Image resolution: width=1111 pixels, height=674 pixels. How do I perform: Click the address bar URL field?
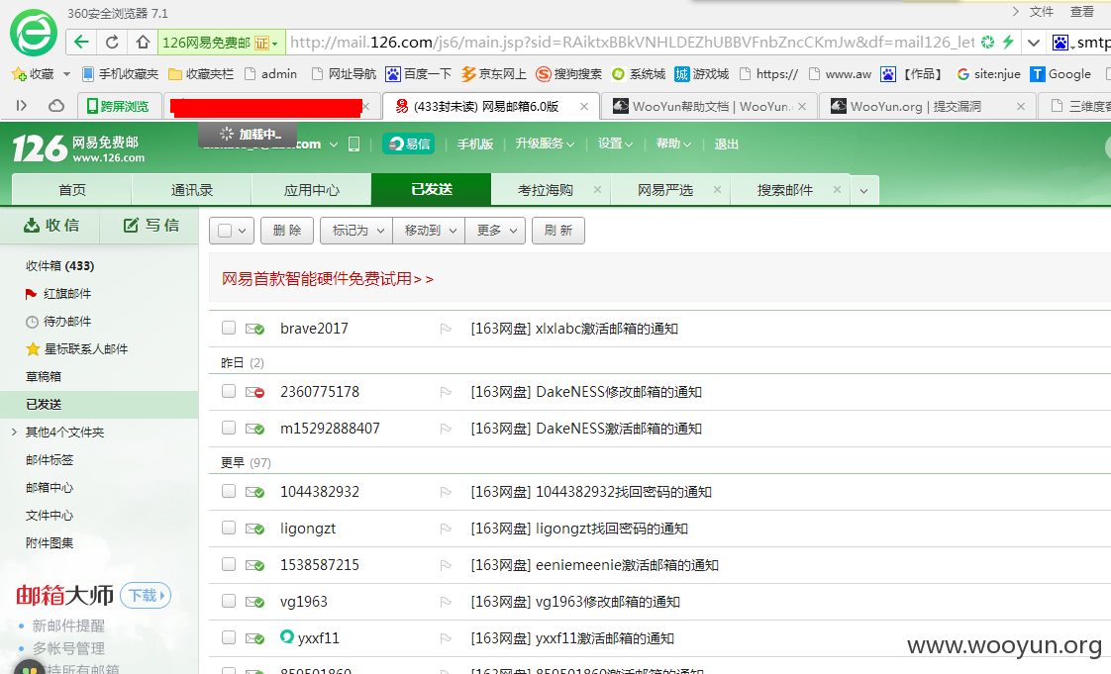point(632,42)
